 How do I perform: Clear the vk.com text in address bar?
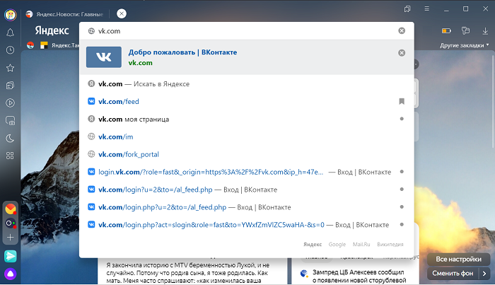click(x=402, y=30)
